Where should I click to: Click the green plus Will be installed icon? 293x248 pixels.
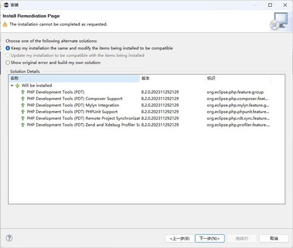tap(18, 85)
